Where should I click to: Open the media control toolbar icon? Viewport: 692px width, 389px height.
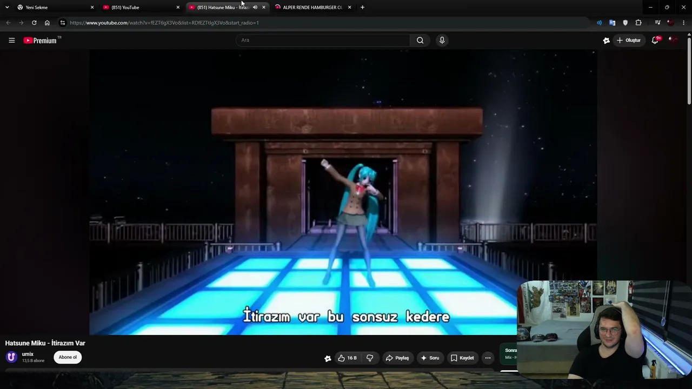point(657,23)
